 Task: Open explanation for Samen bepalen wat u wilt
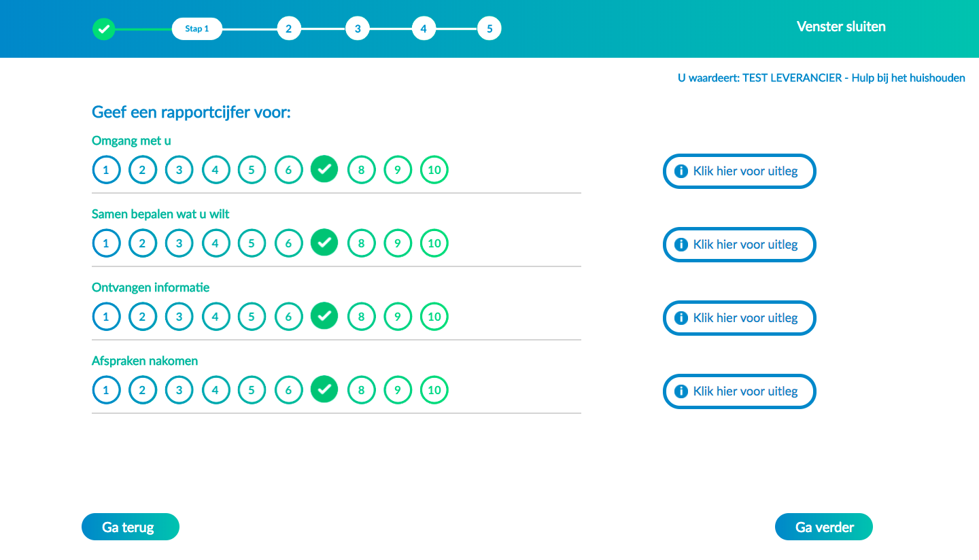coord(739,245)
